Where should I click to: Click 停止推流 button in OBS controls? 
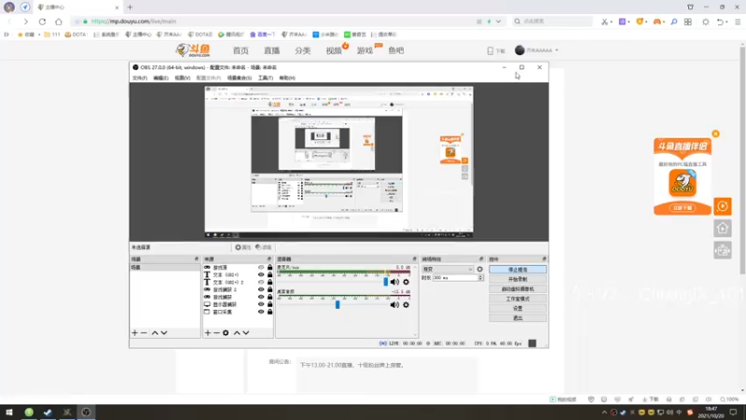(518, 270)
